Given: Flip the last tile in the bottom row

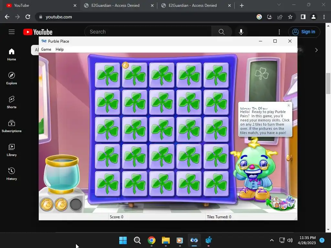Looking at the screenshot, I should (x=216, y=184).
